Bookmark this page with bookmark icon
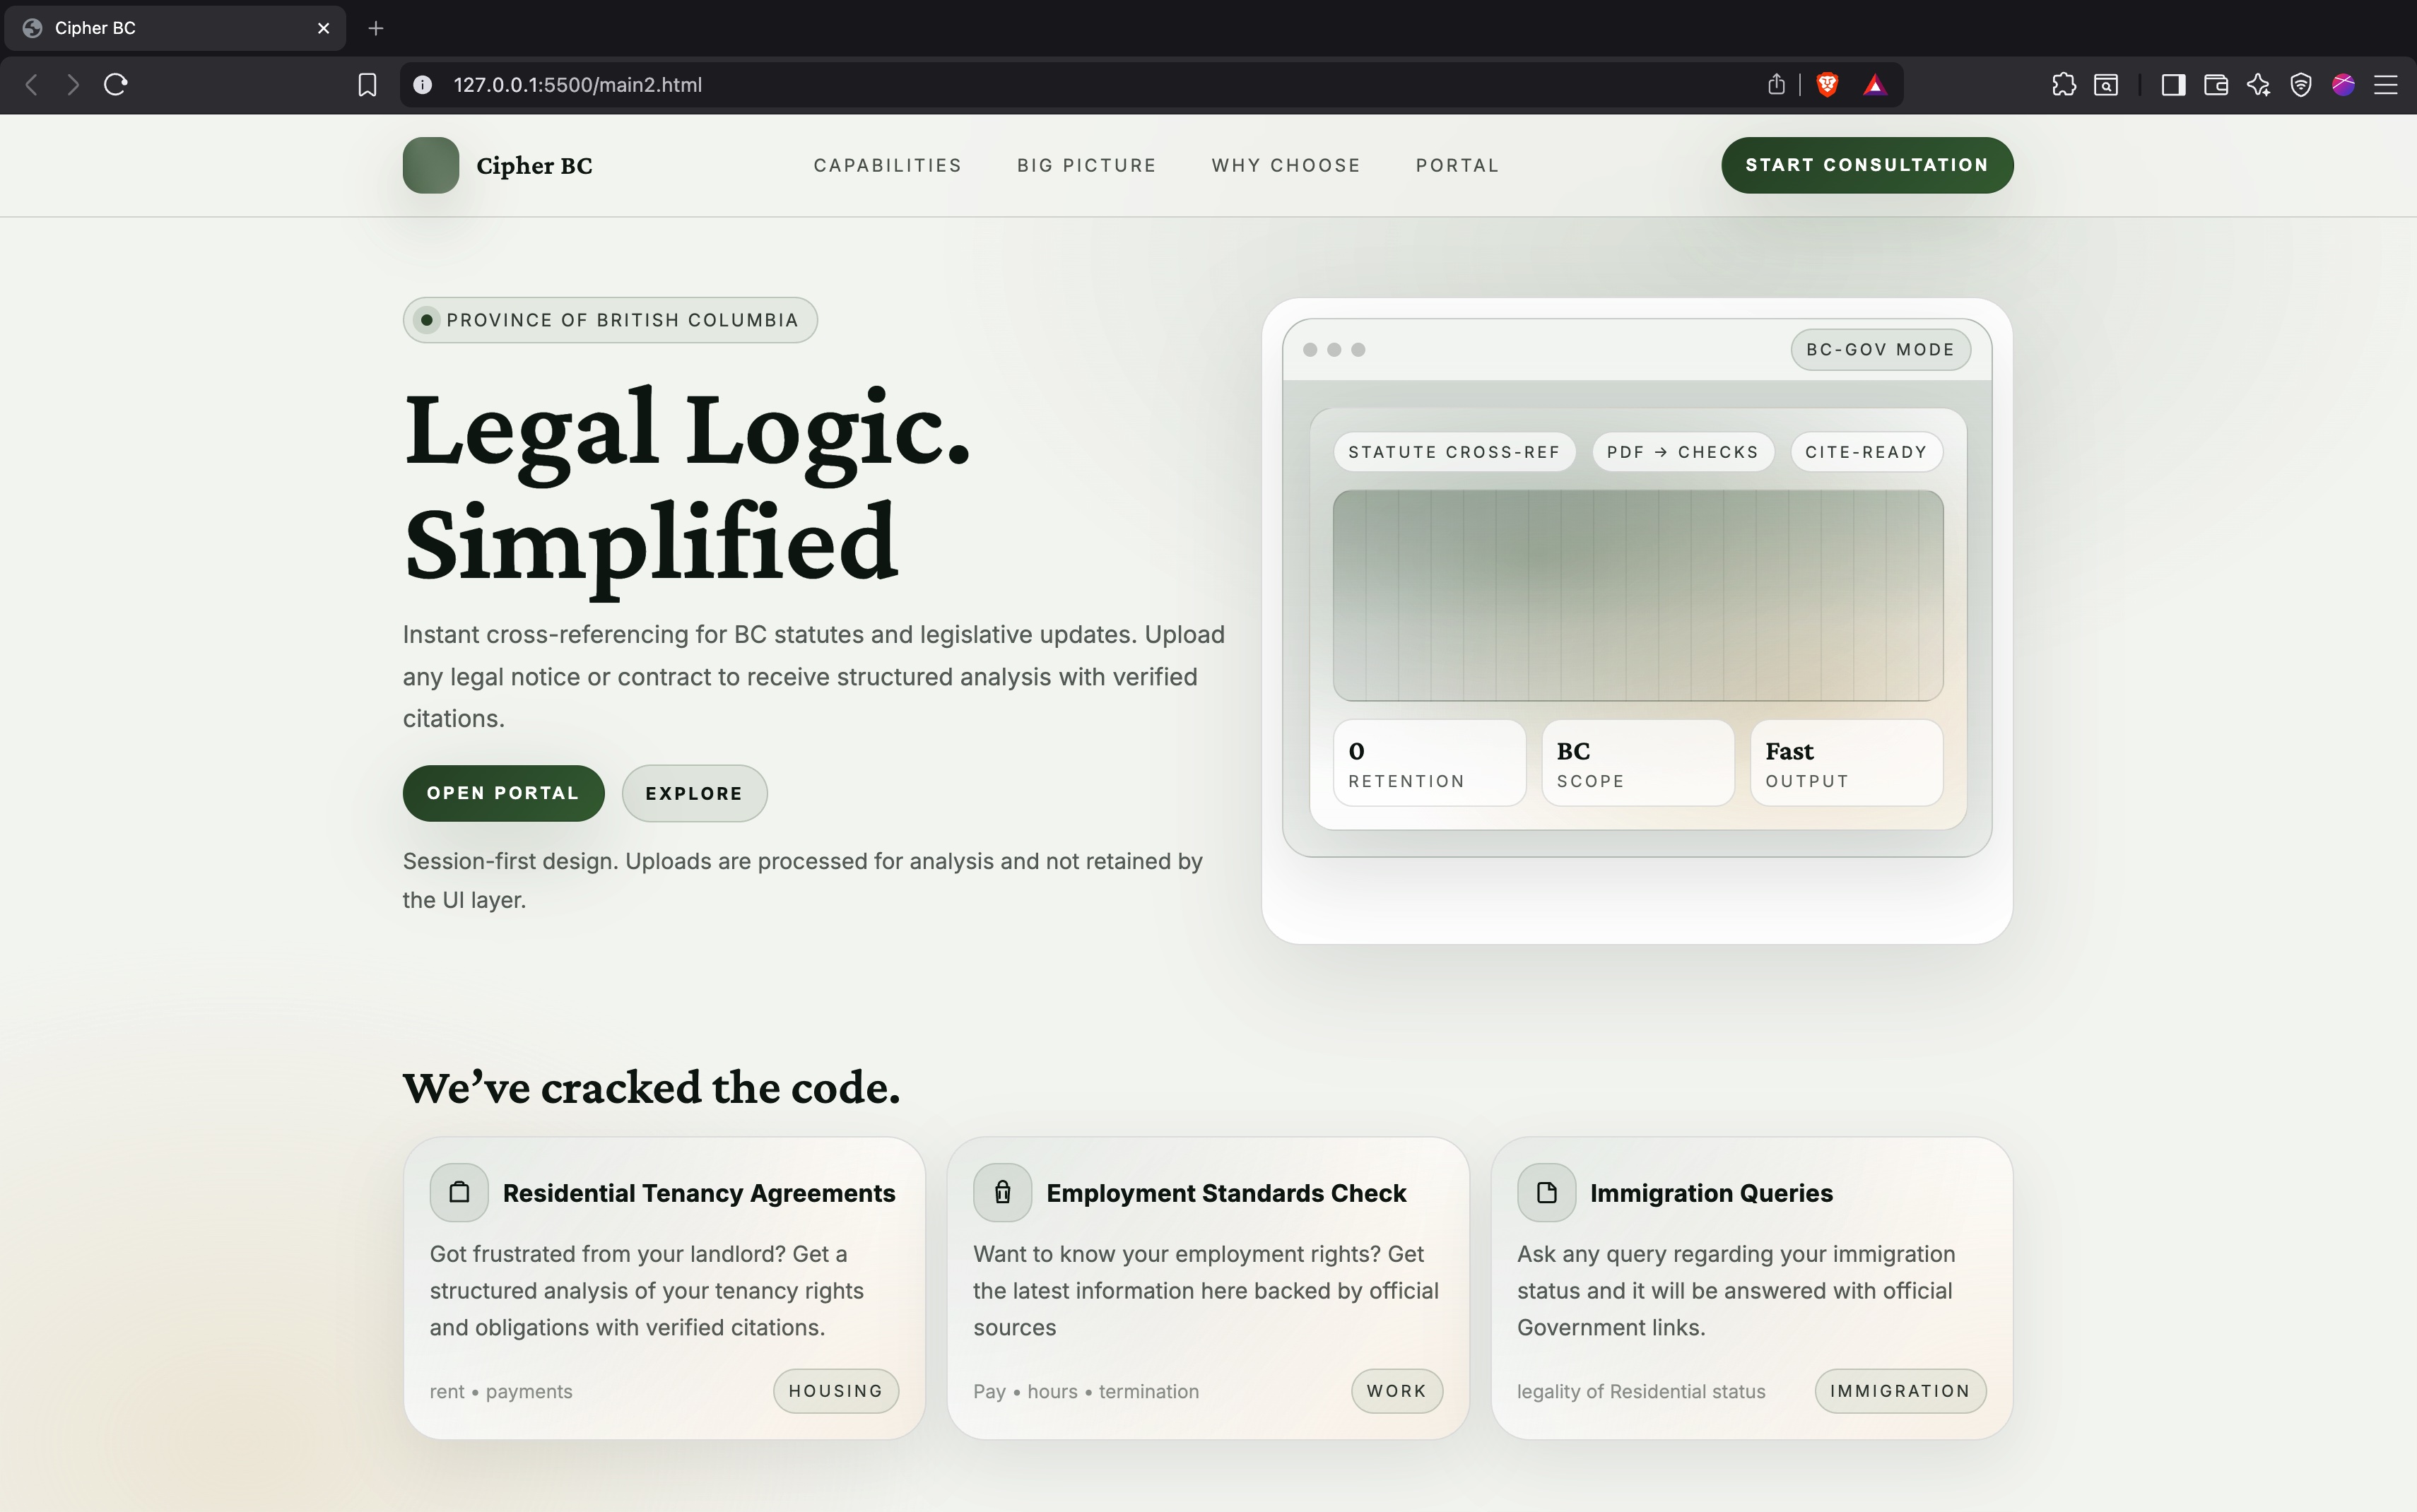Screen dimensions: 2417x1512 (x=367, y=85)
